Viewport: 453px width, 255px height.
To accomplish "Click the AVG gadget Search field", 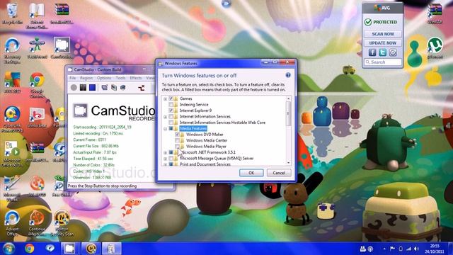I will (383, 62).
